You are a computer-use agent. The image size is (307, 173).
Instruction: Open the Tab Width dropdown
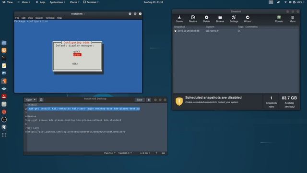coord(125,153)
